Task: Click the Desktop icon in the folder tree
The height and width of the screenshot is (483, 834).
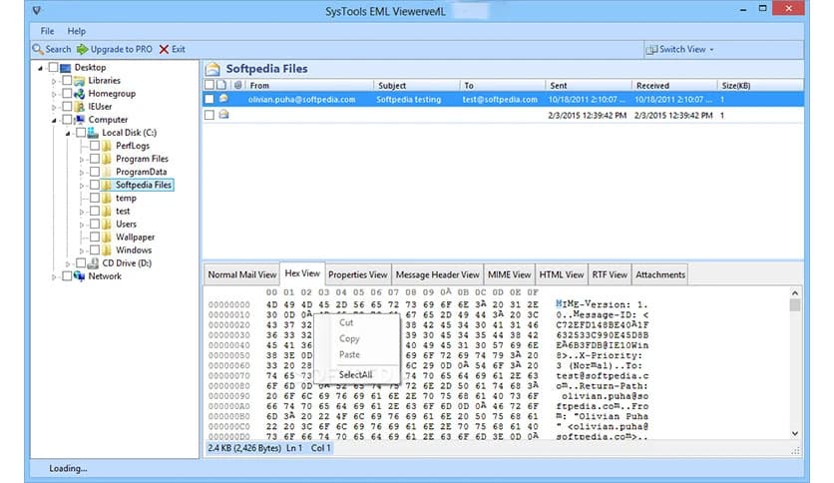Action: click(x=66, y=68)
